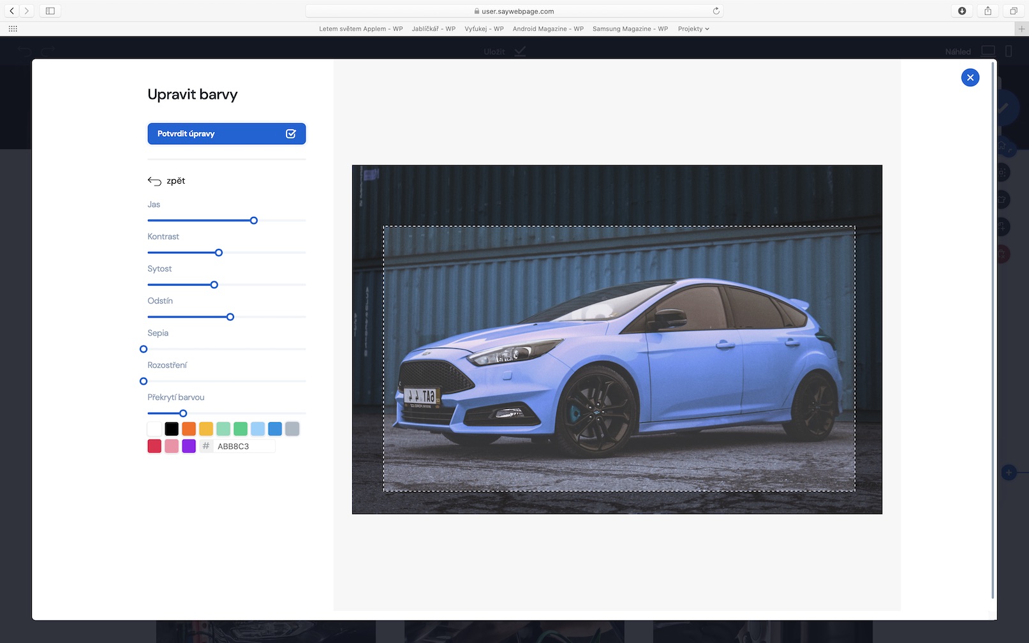Image resolution: width=1029 pixels, height=643 pixels.
Task: Open Samsung Magazine - WP bookmark
Action: tap(630, 29)
